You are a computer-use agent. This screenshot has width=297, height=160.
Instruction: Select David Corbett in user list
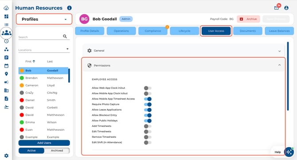coord(43,107)
